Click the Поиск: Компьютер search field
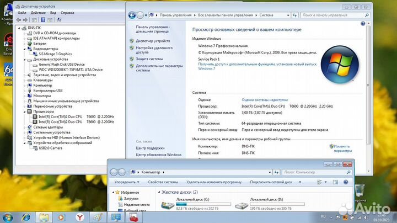Image resolution: width=397 pixels, height=223 pixels. point(316,172)
